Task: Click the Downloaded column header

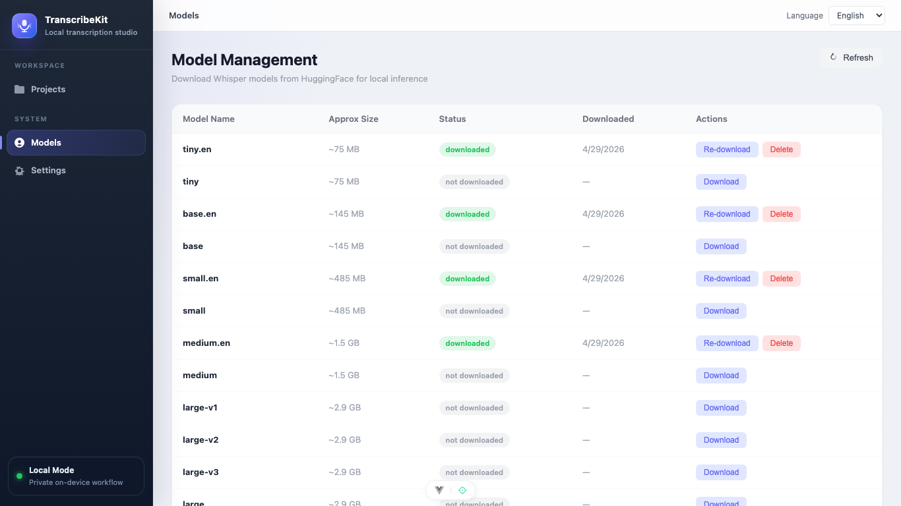Action: 608,119
